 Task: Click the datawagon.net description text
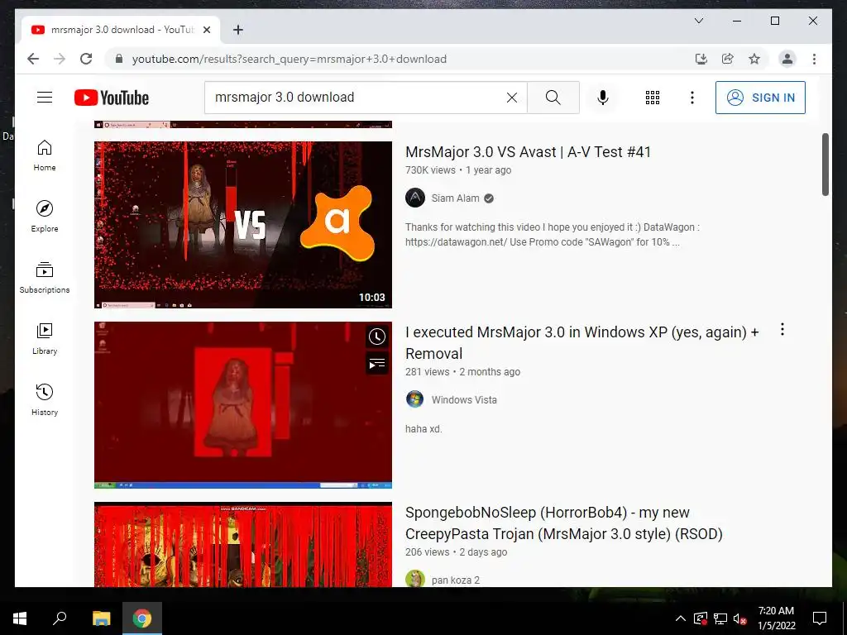tap(552, 234)
